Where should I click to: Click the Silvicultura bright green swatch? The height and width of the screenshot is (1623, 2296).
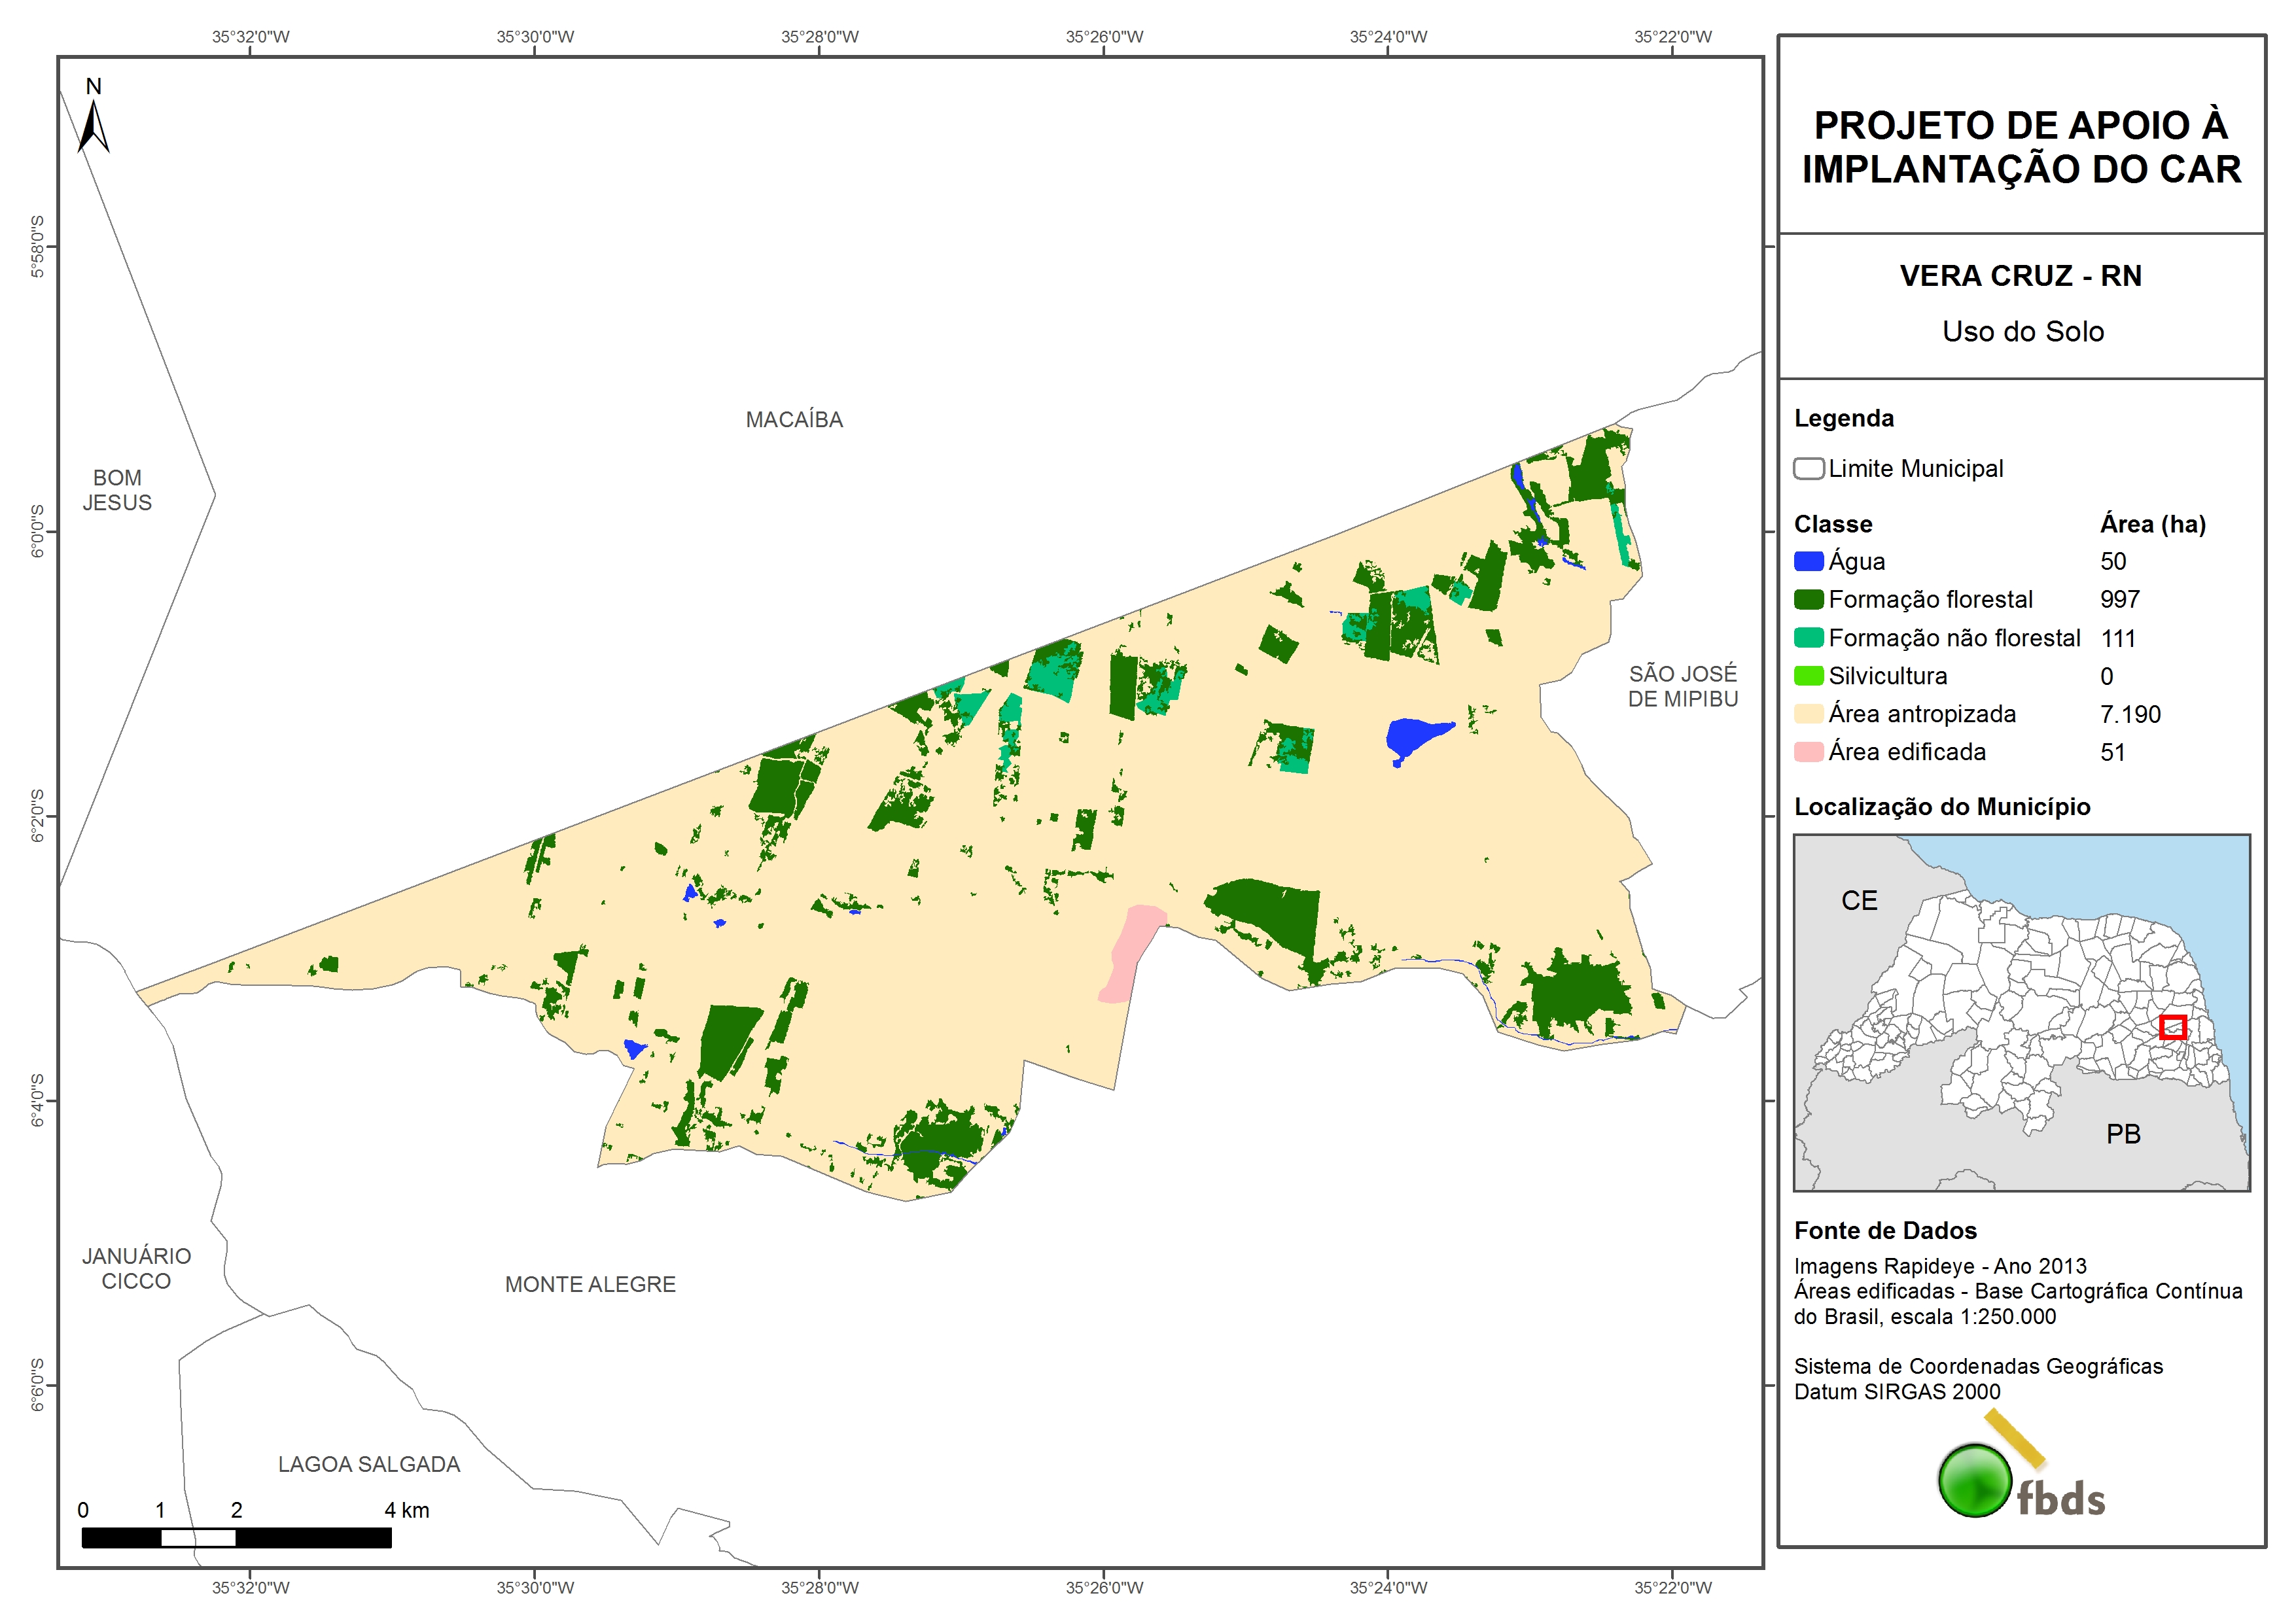click(1808, 676)
